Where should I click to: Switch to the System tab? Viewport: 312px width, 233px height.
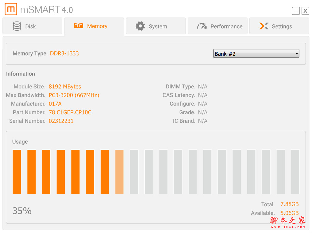coord(156,26)
